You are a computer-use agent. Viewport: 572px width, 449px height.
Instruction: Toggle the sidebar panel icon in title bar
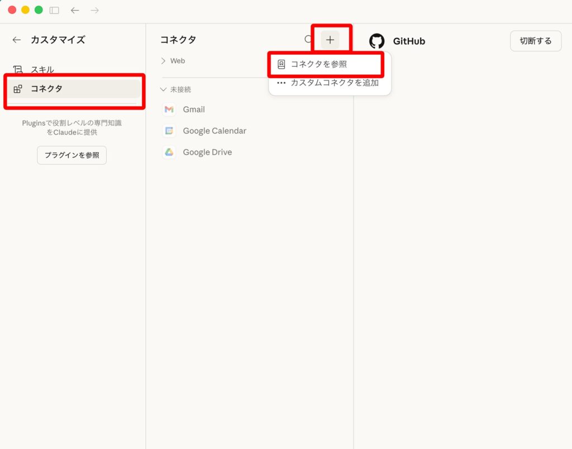pyautogui.click(x=54, y=10)
